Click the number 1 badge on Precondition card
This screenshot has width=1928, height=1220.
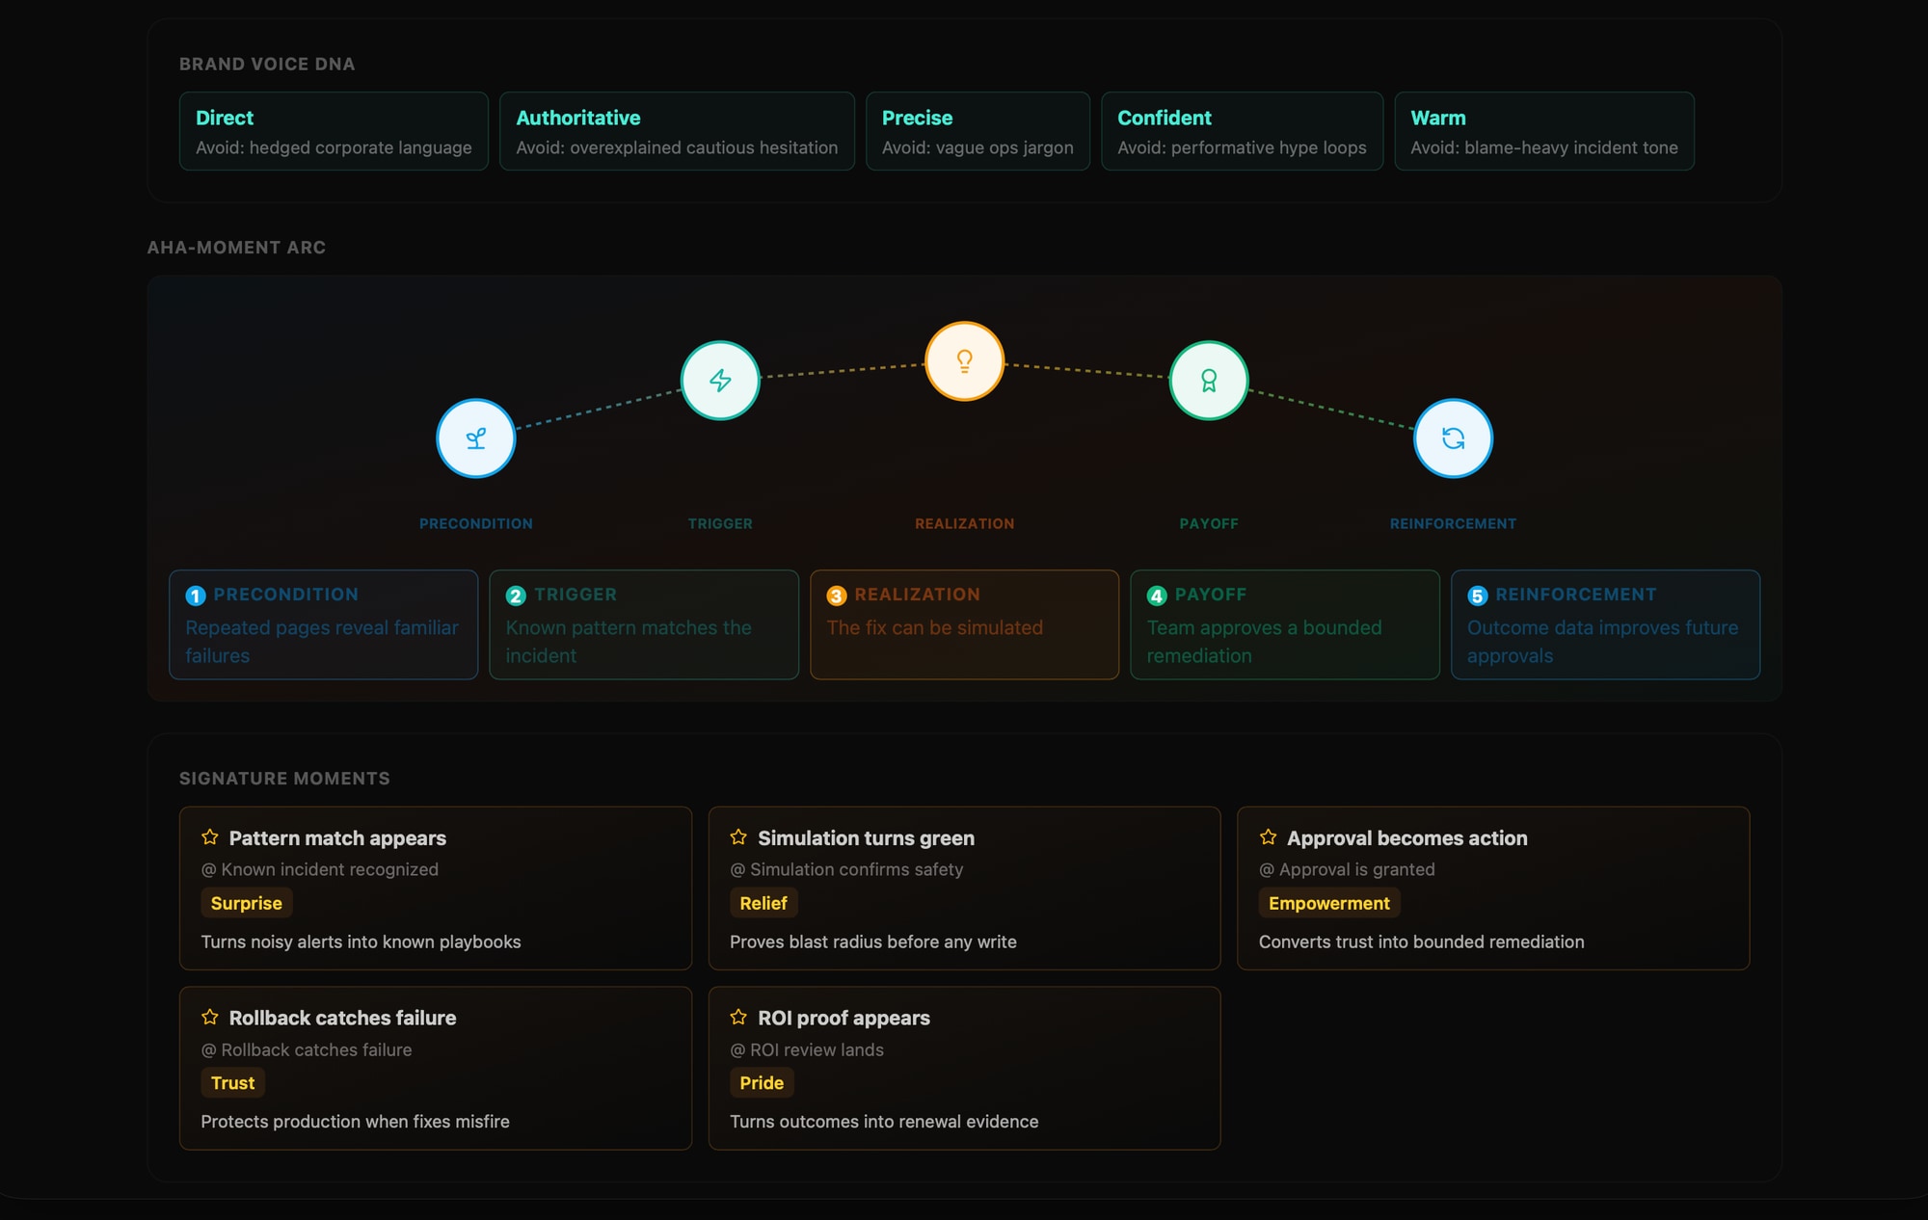click(196, 596)
